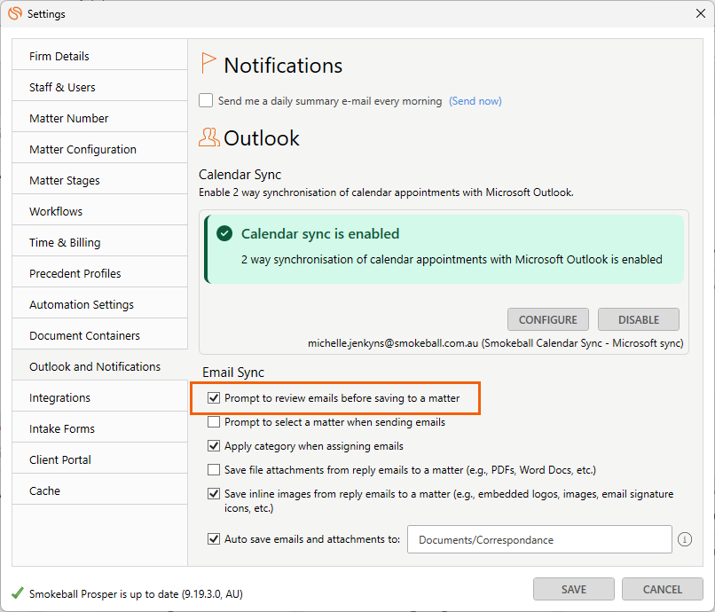Close the Settings window
Viewport: 715px width, 612px height.
click(x=701, y=13)
